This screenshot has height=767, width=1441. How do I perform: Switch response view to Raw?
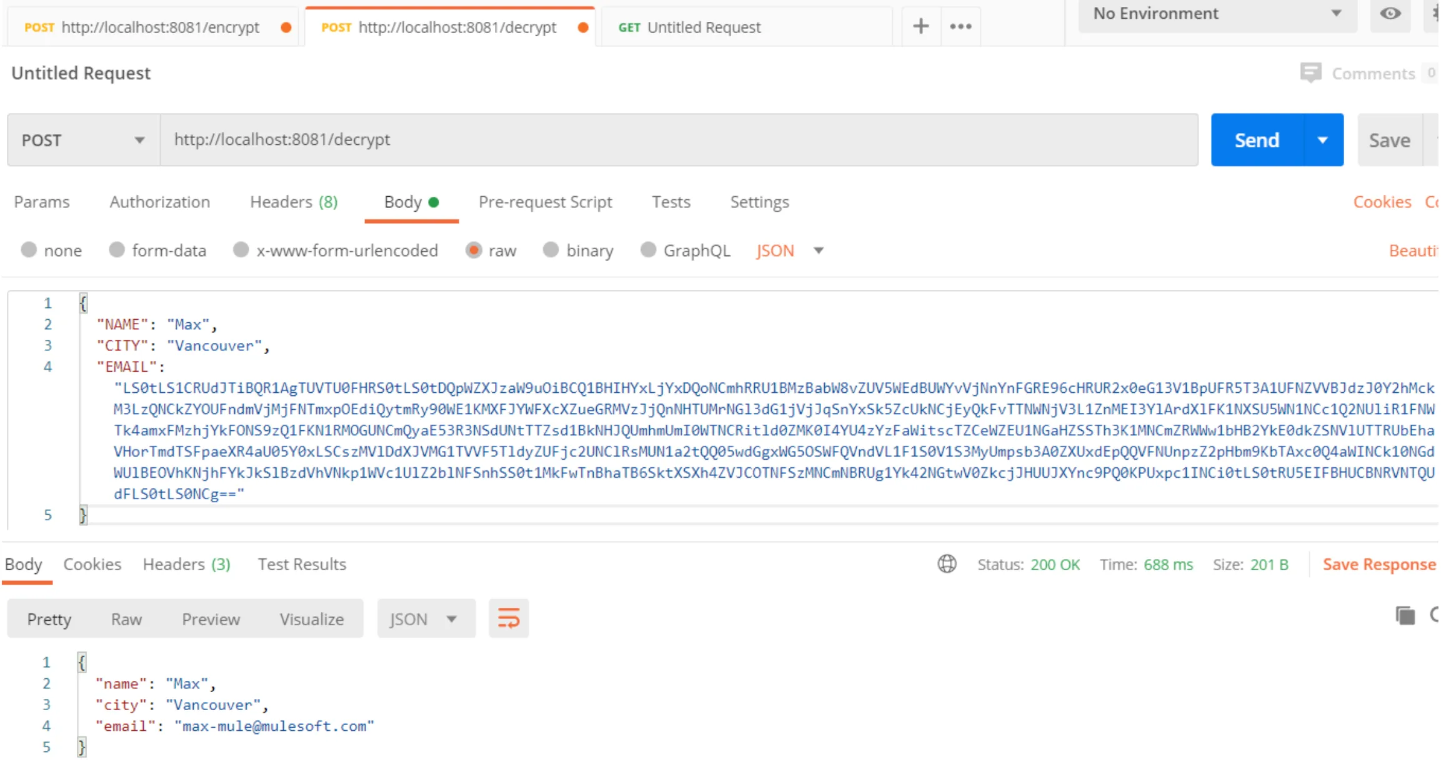(126, 619)
